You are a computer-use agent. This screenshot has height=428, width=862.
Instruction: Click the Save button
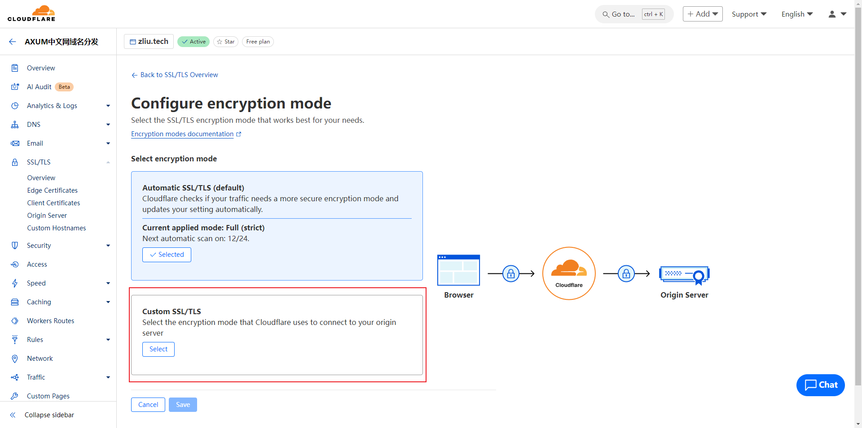[x=183, y=405]
